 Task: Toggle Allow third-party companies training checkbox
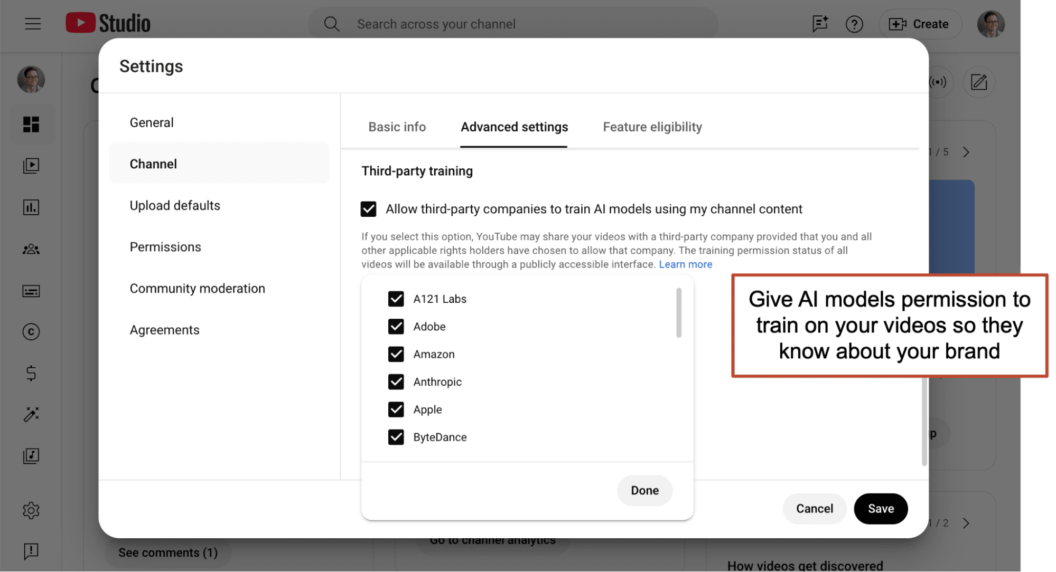[x=368, y=209]
